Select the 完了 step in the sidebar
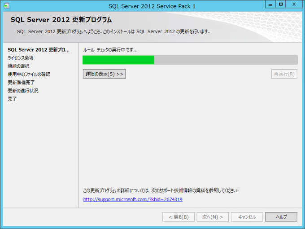This screenshot has height=229, width=305. 12,99
